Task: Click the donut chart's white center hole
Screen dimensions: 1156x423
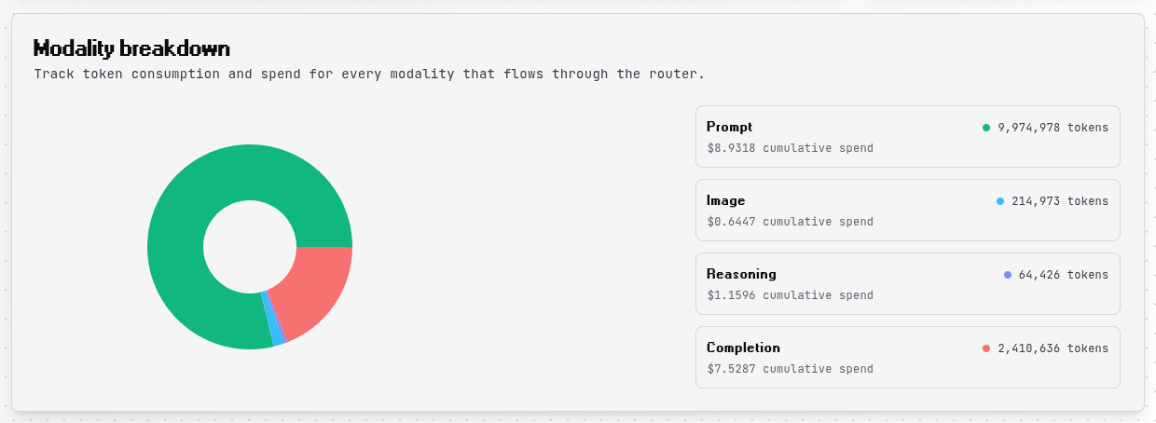Action: click(x=250, y=247)
